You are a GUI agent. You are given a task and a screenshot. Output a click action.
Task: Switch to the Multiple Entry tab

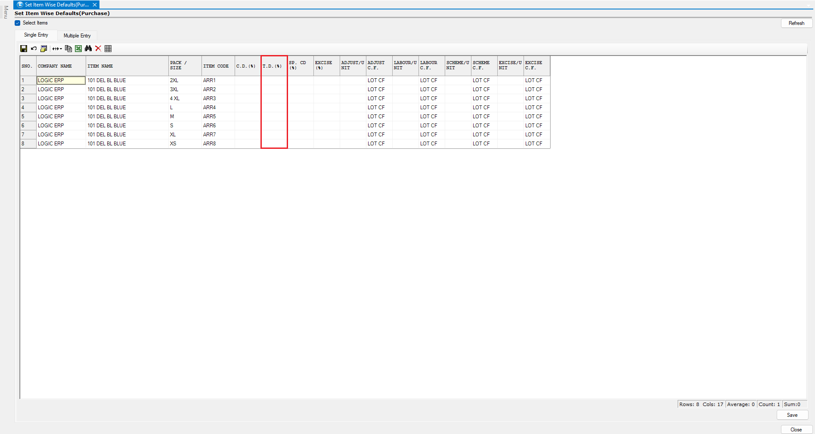77,36
